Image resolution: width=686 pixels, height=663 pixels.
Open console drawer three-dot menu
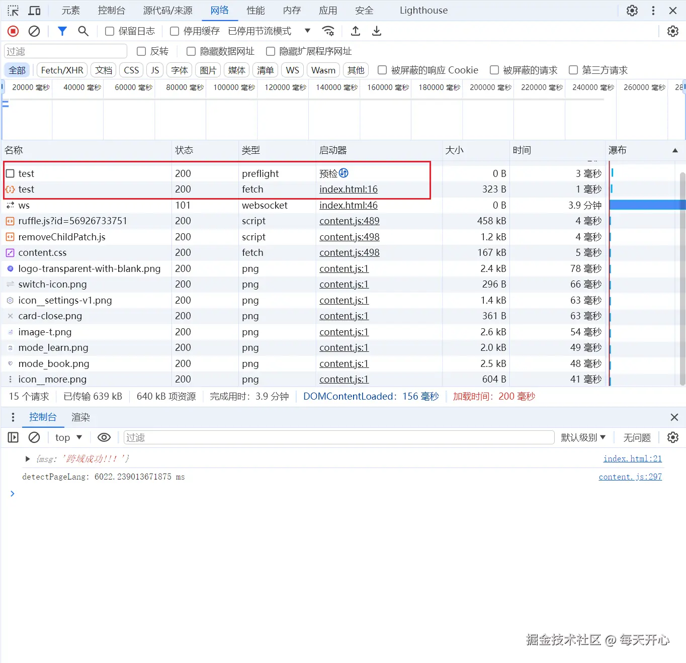[x=13, y=417]
